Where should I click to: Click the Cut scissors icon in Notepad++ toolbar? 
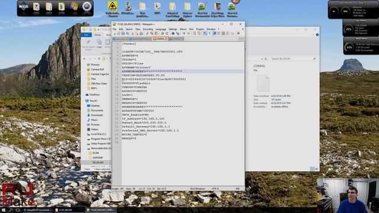(x=147, y=33)
